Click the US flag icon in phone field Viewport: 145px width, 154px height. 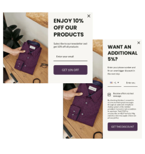pos(111,83)
